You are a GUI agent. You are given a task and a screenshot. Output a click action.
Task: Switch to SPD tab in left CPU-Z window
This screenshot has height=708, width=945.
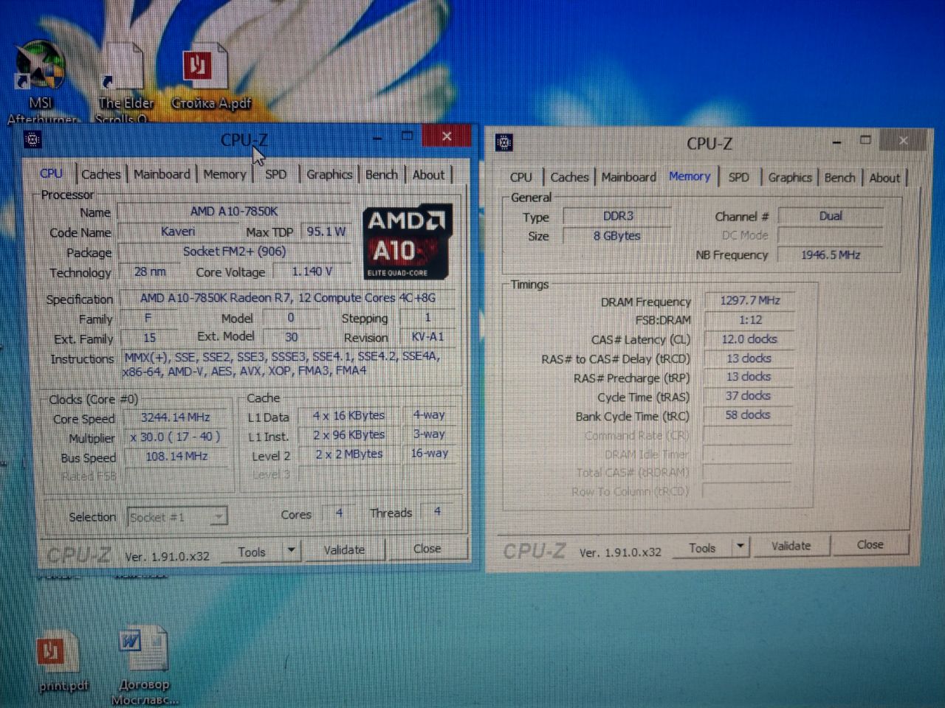click(276, 174)
